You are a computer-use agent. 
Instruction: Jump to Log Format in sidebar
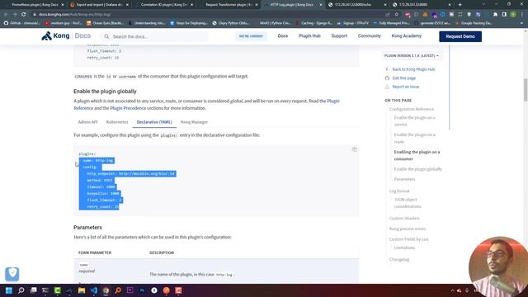pyautogui.click(x=399, y=191)
